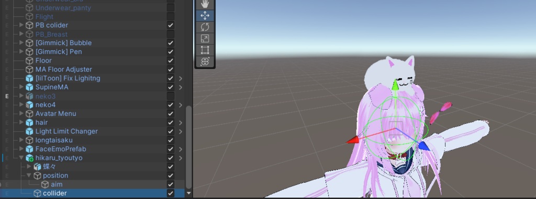Image resolution: width=536 pixels, height=199 pixels.
Task: Select the Underwear_panty object name
Action: (63, 7)
